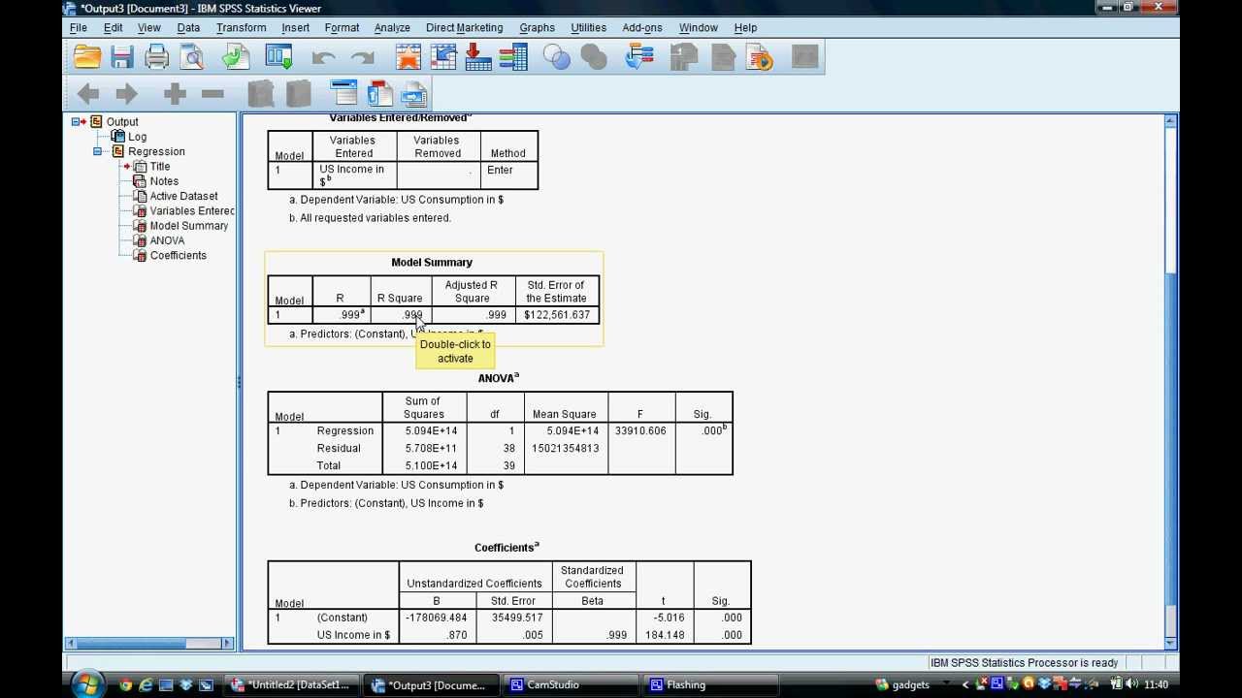Click the Go to Variable icon
The image size is (1242, 698).
(x=478, y=58)
